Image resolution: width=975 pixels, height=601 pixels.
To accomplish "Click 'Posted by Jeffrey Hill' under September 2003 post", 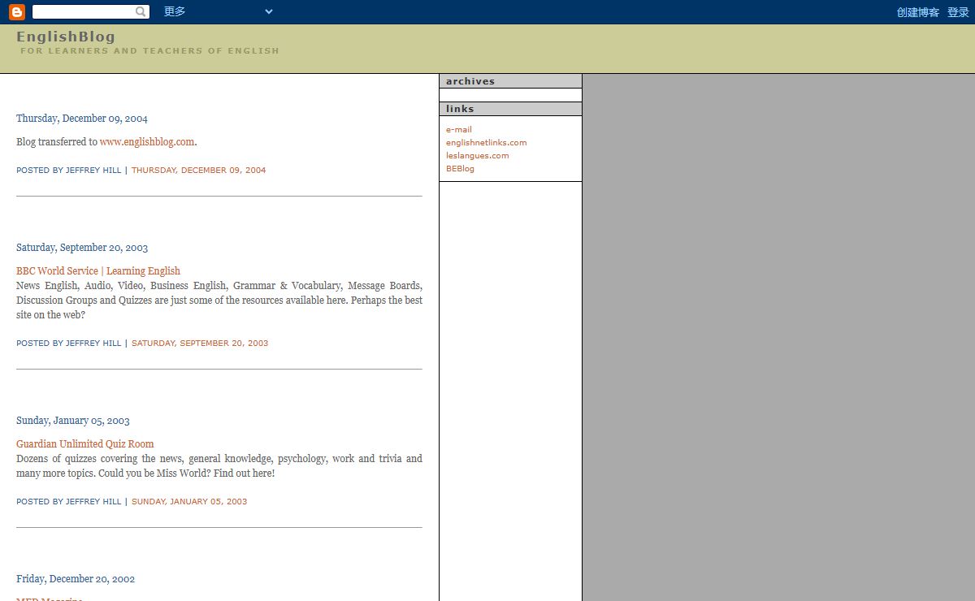I will click(x=68, y=344).
